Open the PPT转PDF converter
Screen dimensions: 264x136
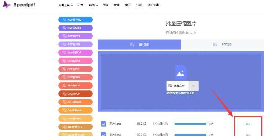click(x=76, y=69)
